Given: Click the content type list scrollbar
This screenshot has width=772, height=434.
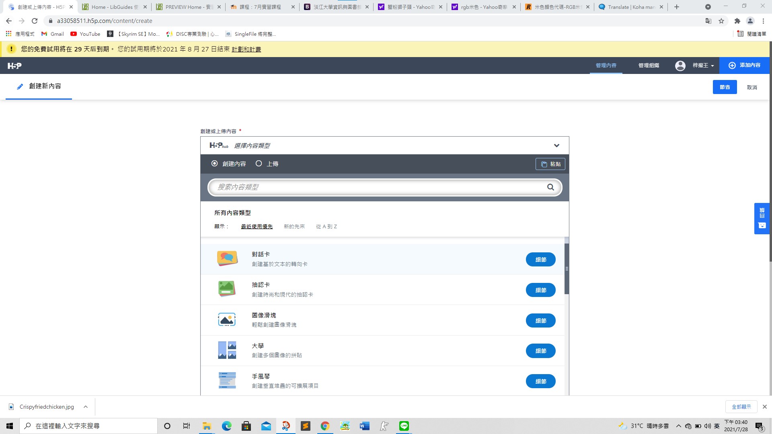Looking at the screenshot, I should point(567,269).
